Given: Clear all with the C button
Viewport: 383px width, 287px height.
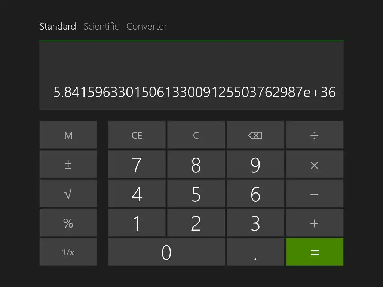Looking at the screenshot, I should tap(196, 135).
